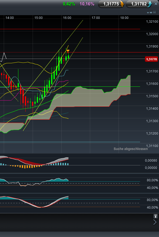Image resolution: width=159 pixels, height=237 pixels.
Task: Click the MACD 0,00080 scale label
Action: pos(151,161)
